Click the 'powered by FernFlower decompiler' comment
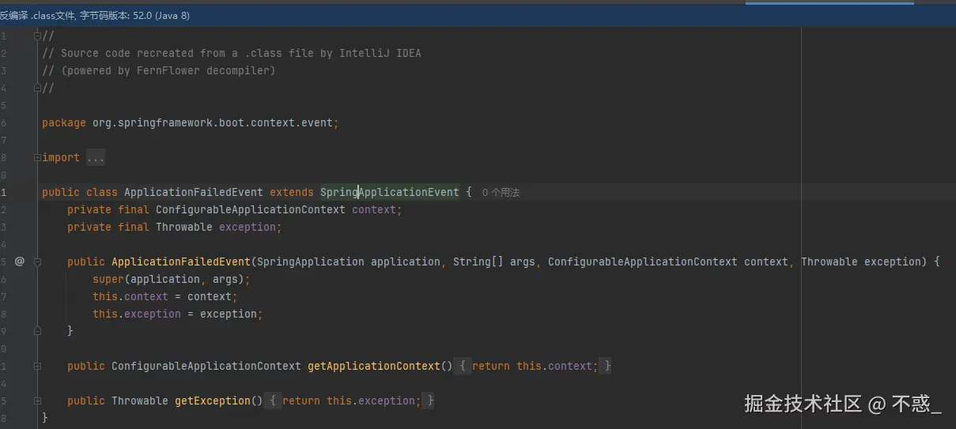The height and width of the screenshot is (429, 956). 159,70
